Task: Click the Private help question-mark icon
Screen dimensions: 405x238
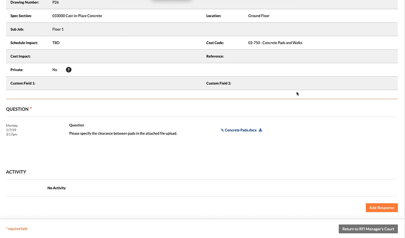Action: 68,70
